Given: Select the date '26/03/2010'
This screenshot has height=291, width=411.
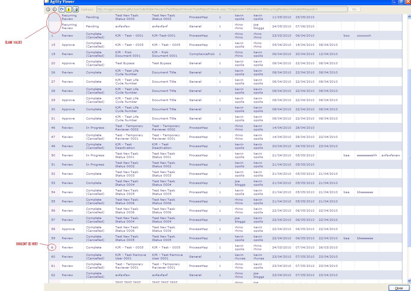Looking at the screenshot, I should click(328, 248).
